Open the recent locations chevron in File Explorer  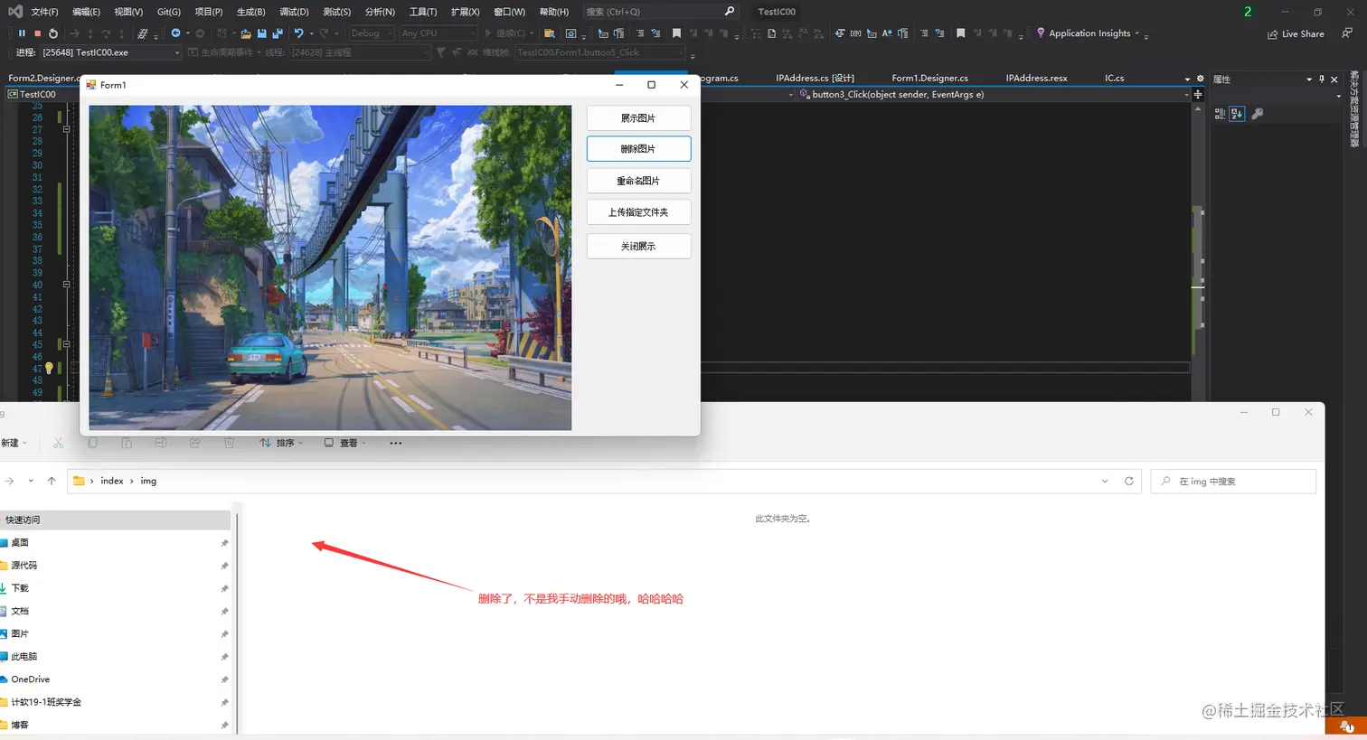click(x=31, y=481)
